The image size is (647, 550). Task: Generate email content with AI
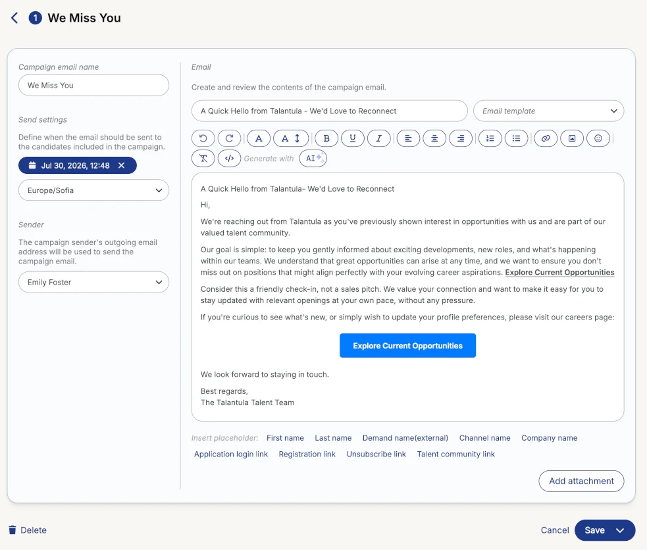pyautogui.click(x=313, y=158)
